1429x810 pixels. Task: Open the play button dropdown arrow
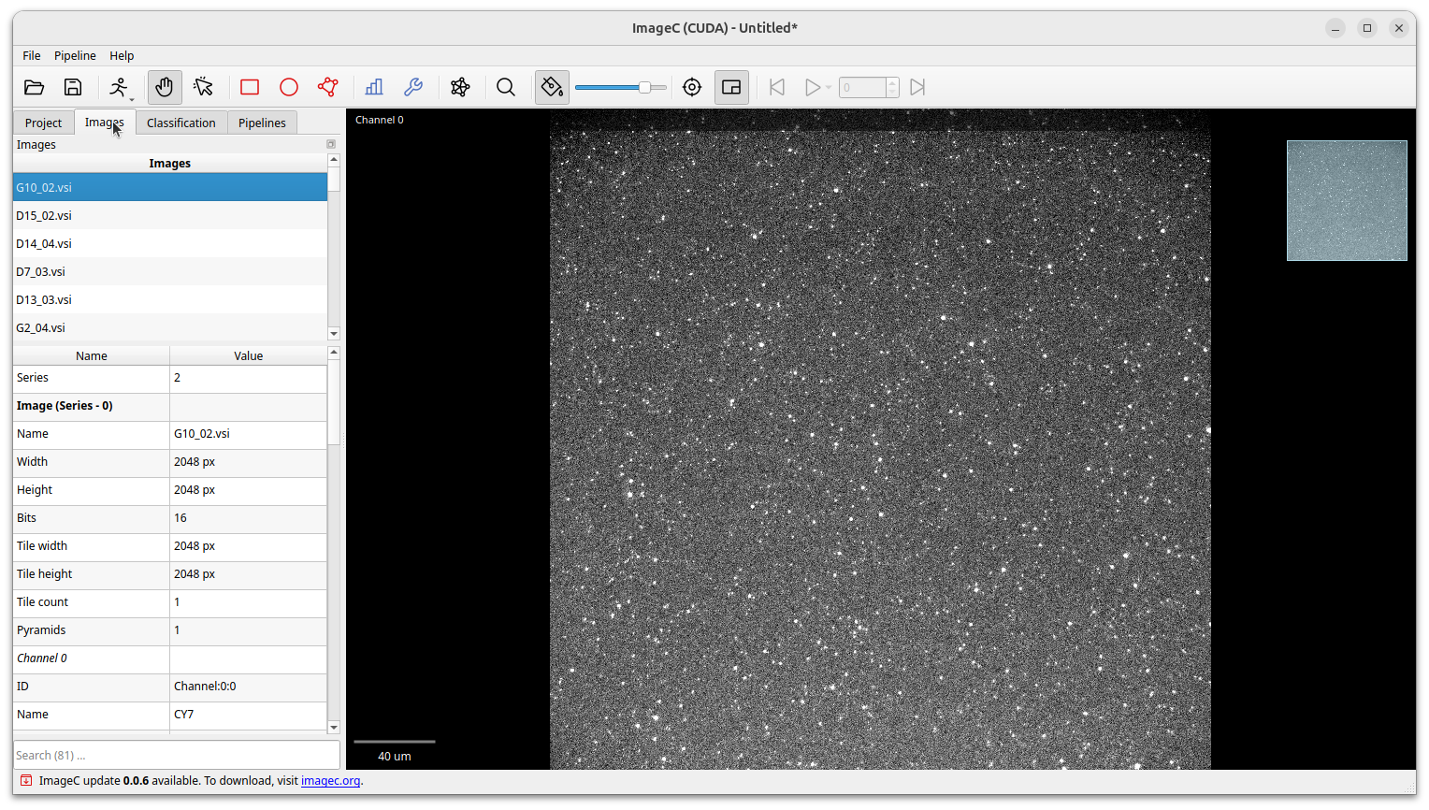pyautogui.click(x=829, y=88)
